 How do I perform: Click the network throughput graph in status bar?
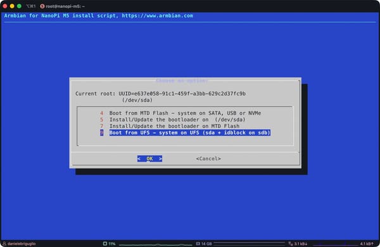point(336,244)
